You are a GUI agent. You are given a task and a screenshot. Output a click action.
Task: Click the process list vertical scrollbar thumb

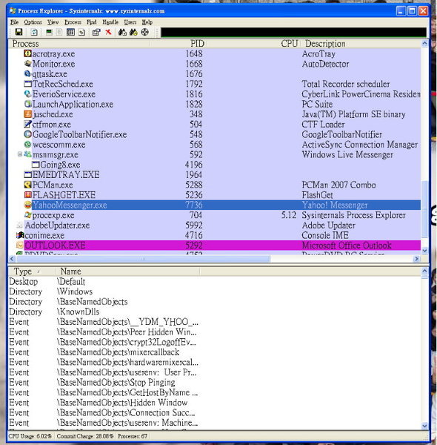click(424, 208)
